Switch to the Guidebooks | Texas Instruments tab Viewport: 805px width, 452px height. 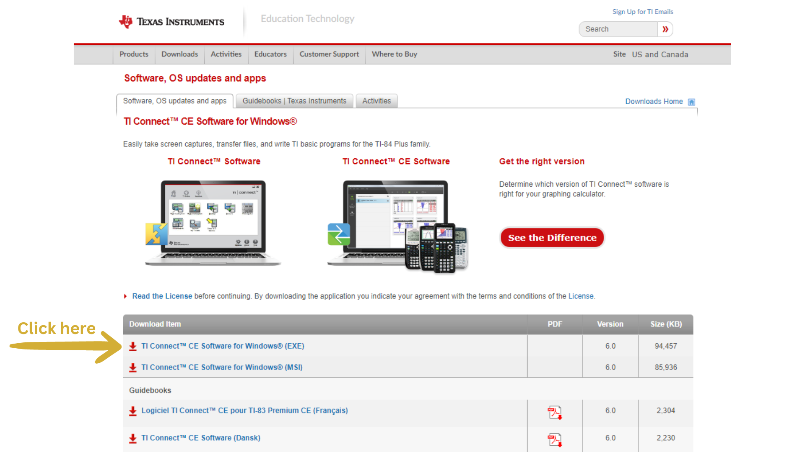click(294, 101)
